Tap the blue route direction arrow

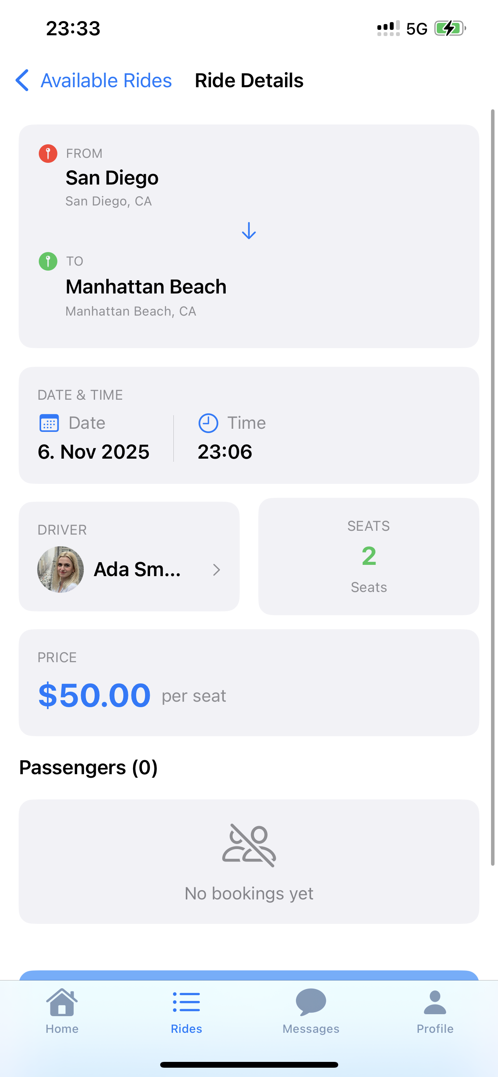click(x=249, y=231)
